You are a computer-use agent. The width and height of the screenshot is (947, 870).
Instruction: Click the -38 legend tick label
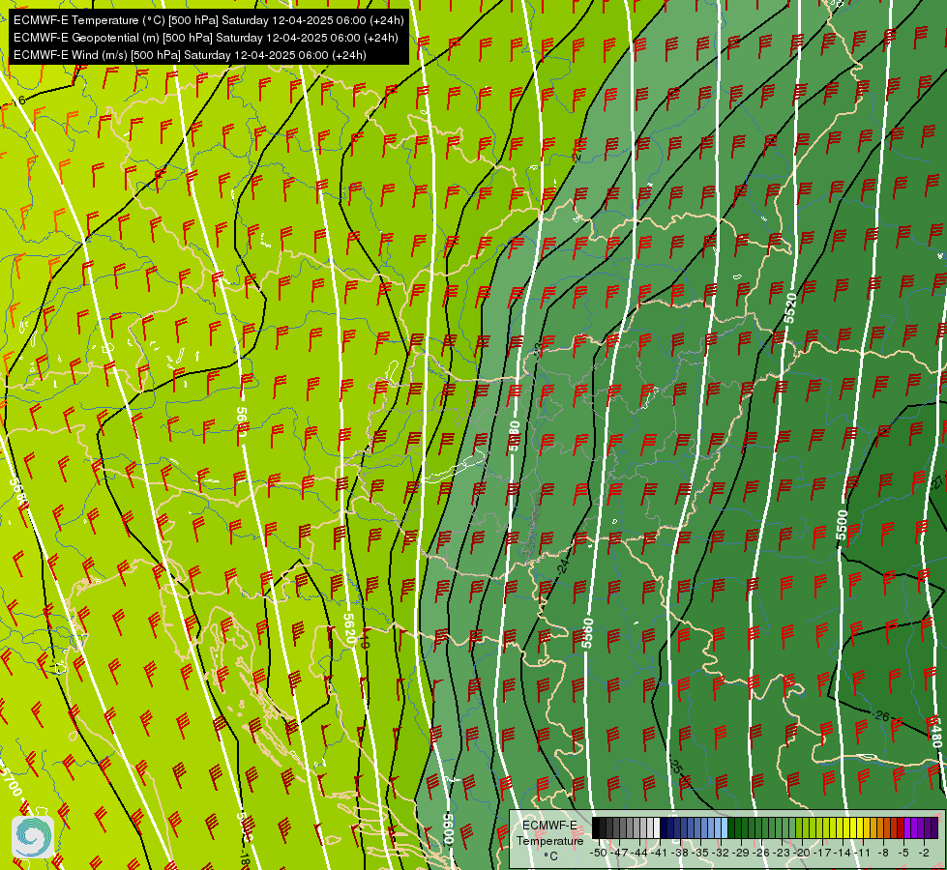(681, 853)
